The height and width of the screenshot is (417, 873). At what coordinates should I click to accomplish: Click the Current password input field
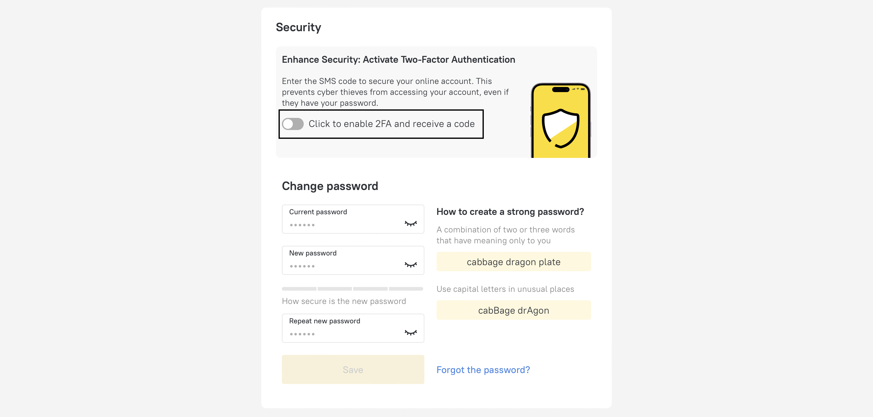(342, 224)
